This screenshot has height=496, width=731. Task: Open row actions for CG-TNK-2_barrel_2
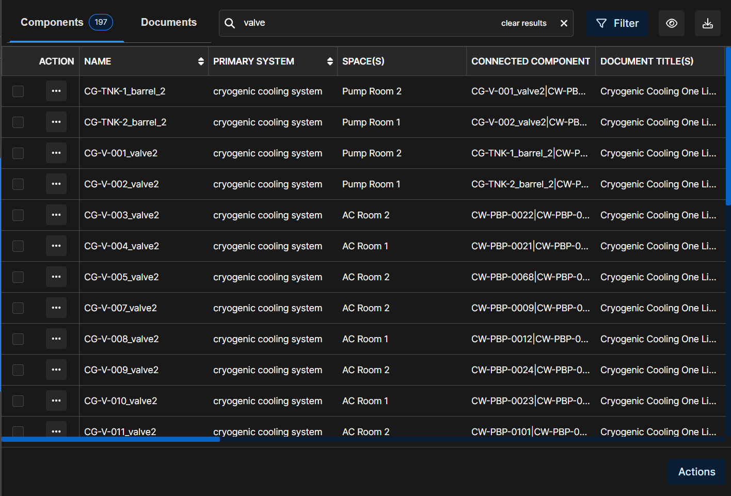[56, 122]
